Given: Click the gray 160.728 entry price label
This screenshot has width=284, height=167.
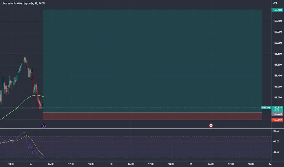Looking at the screenshot, I should (x=277, y=114).
